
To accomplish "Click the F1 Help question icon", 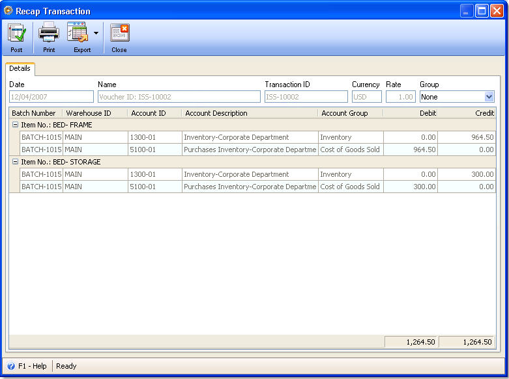I will [x=11, y=366].
